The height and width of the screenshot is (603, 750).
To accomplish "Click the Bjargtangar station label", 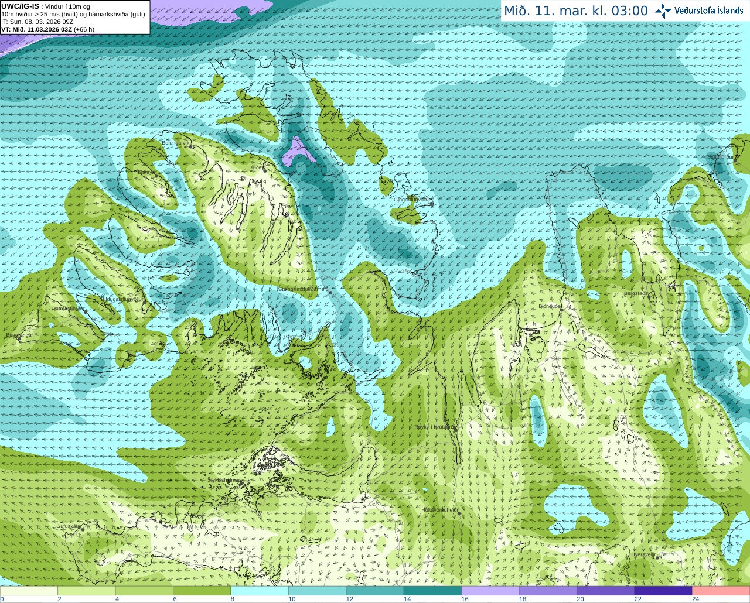I will point(19,335).
